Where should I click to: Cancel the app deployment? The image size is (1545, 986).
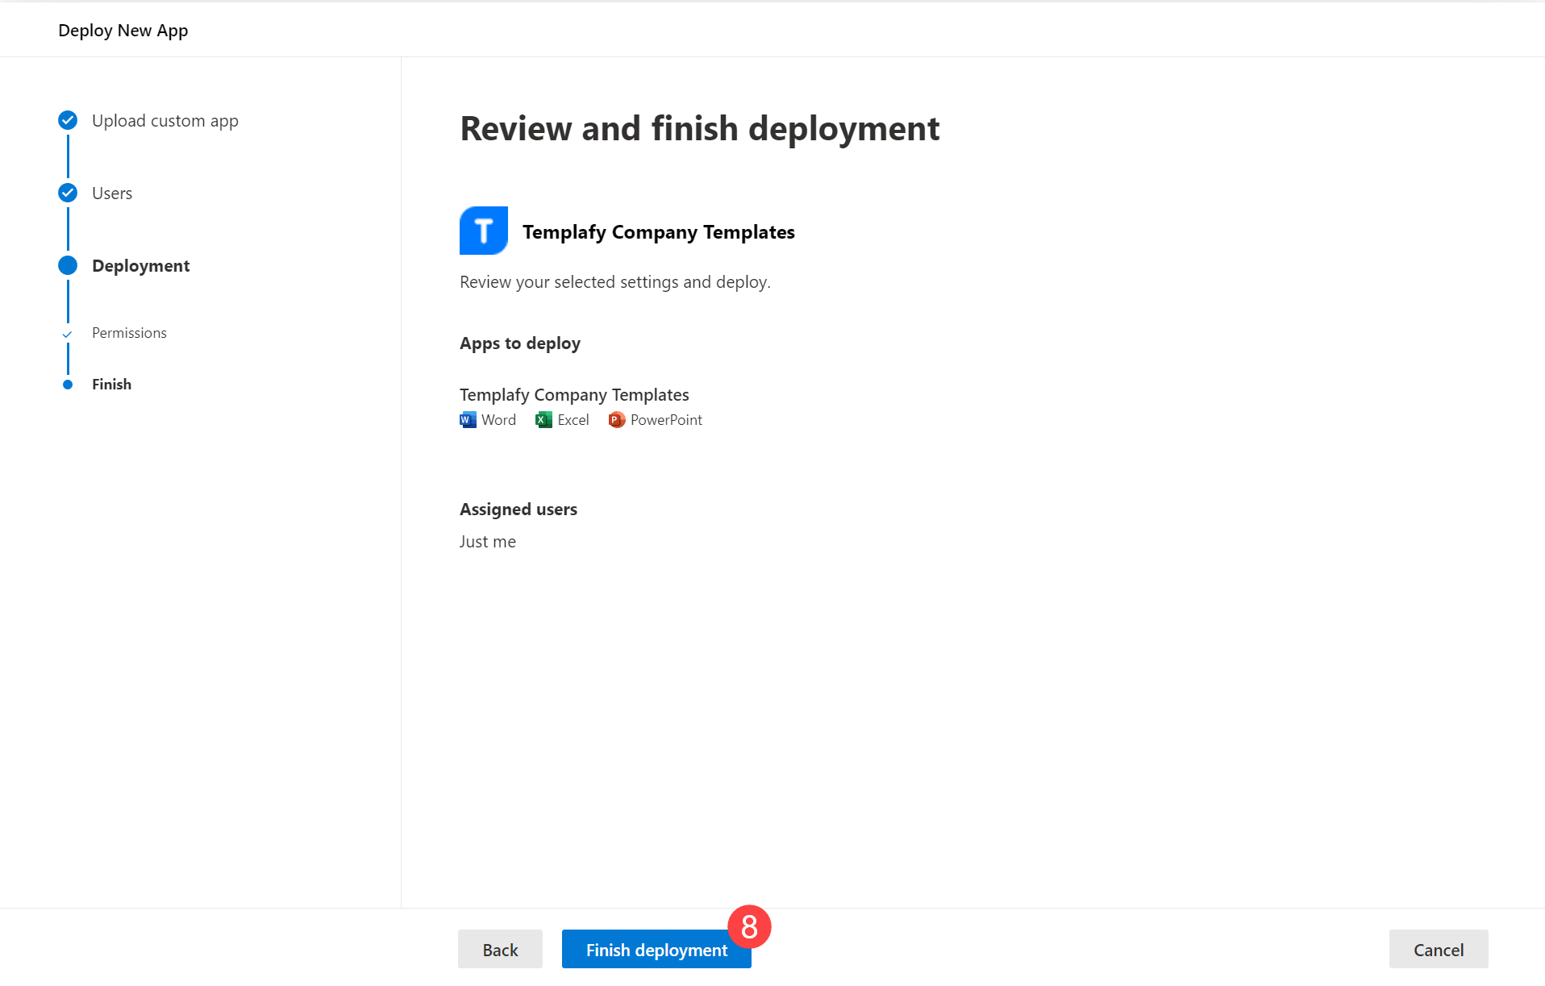tap(1438, 950)
